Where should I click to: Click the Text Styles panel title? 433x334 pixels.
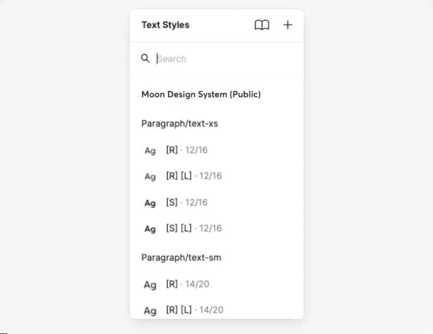click(x=165, y=25)
